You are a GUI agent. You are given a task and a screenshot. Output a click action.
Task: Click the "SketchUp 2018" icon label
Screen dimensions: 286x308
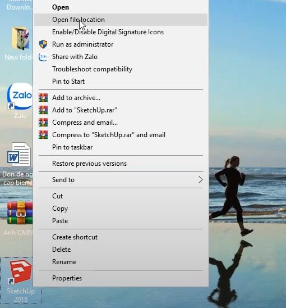click(x=21, y=295)
